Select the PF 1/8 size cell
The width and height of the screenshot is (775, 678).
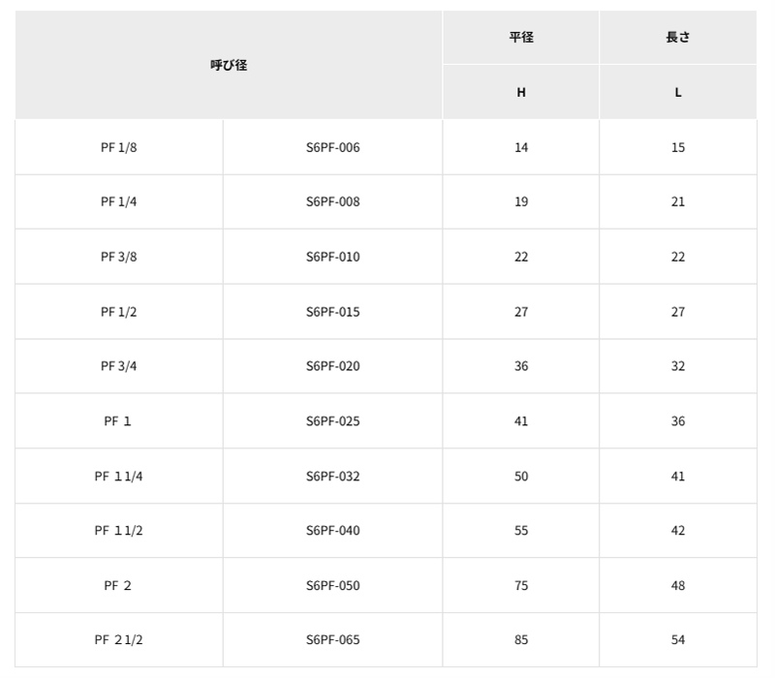click(x=119, y=147)
